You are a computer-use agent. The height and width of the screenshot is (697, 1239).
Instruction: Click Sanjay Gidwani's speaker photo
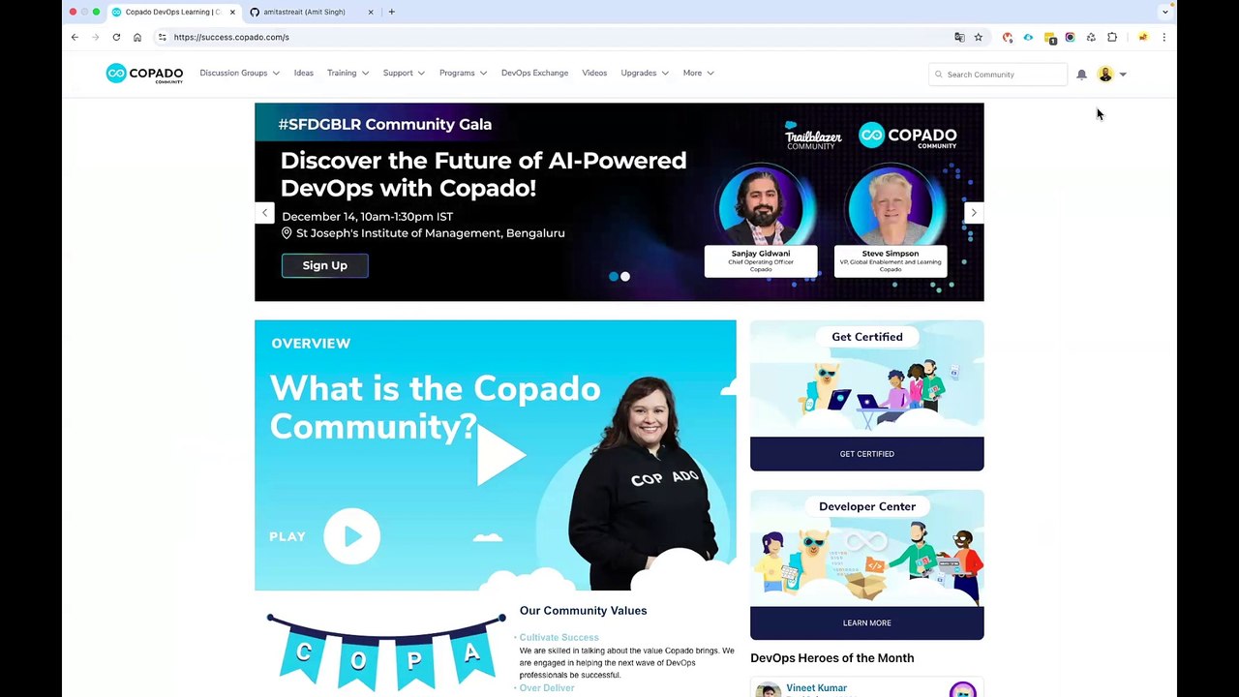point(761,207)
